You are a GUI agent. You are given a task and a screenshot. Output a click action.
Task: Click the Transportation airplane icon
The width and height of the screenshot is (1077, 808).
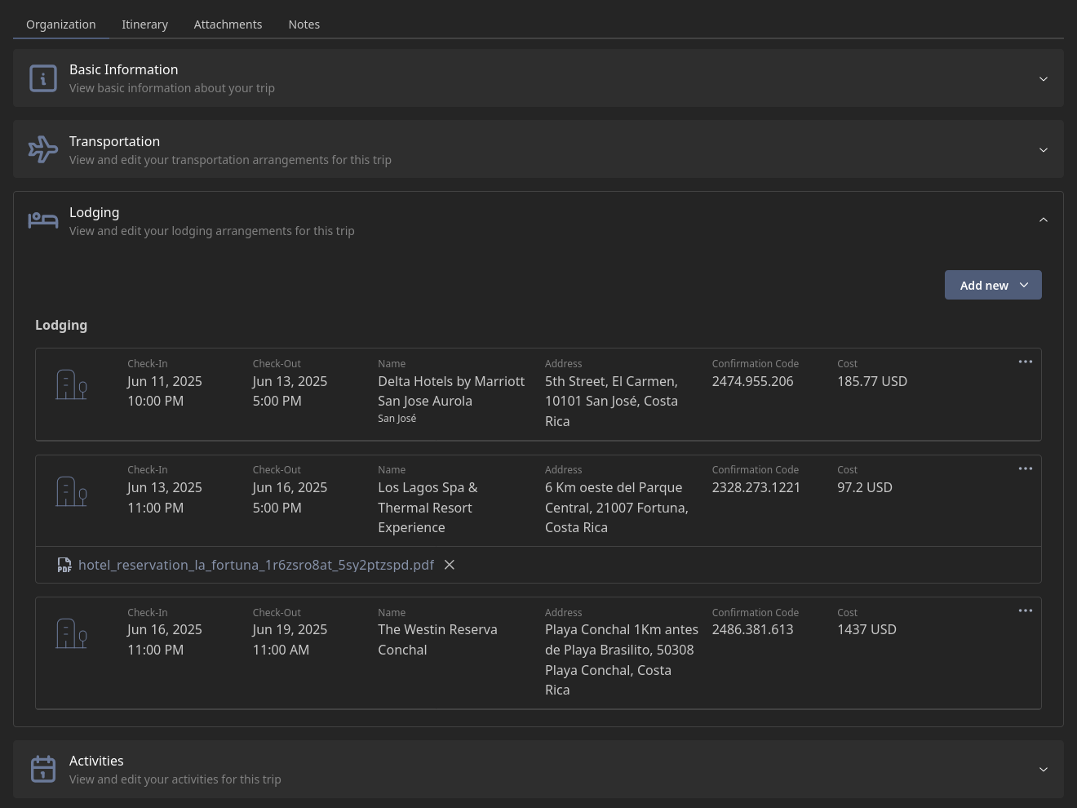(43, 149)
